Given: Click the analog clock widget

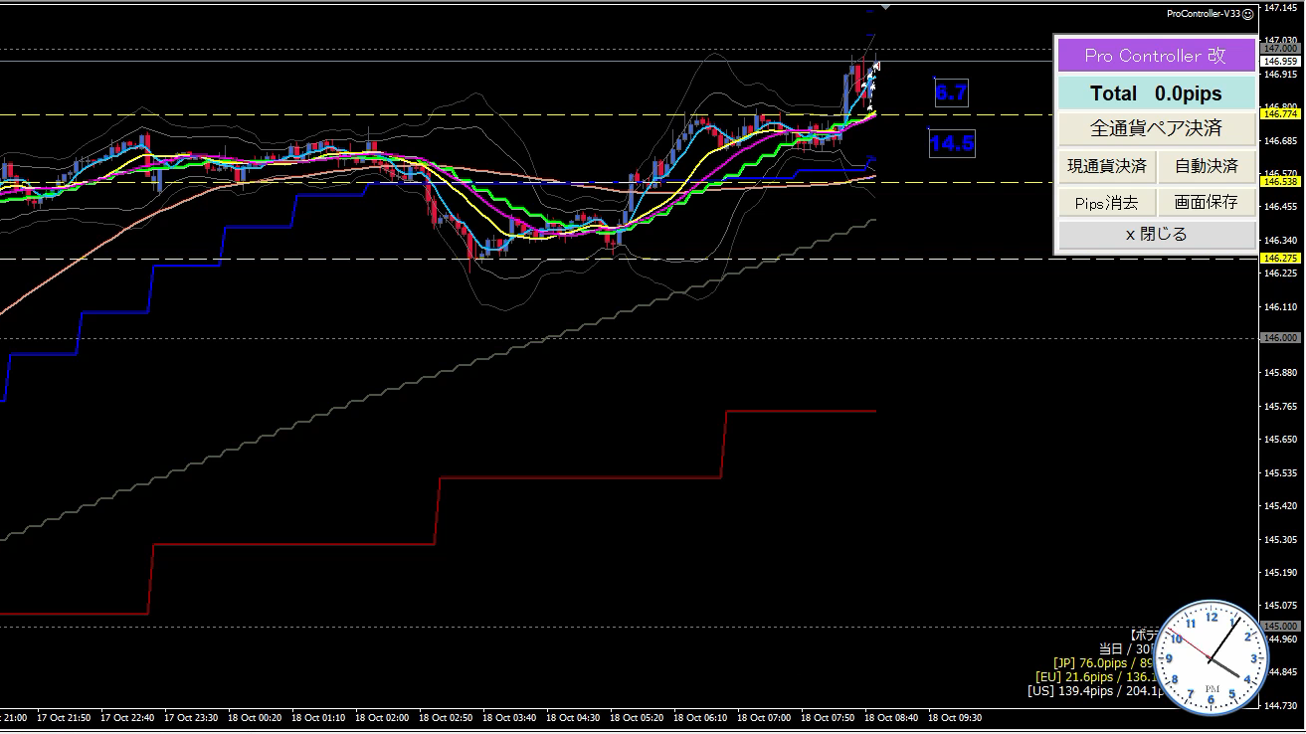Looking at the screenshot, I should (x=1212, y=656).
